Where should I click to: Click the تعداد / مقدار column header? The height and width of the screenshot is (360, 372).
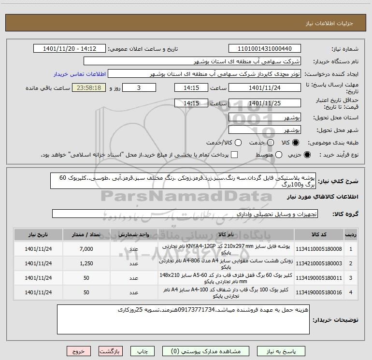coord(86,235)
